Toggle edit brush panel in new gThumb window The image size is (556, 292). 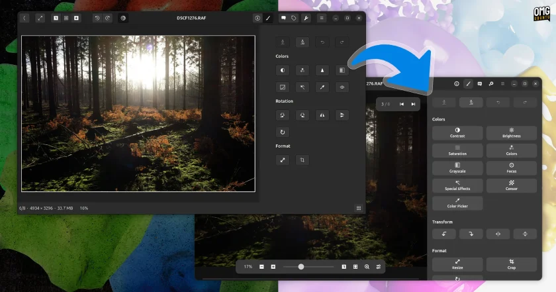[x=468, y=83]
